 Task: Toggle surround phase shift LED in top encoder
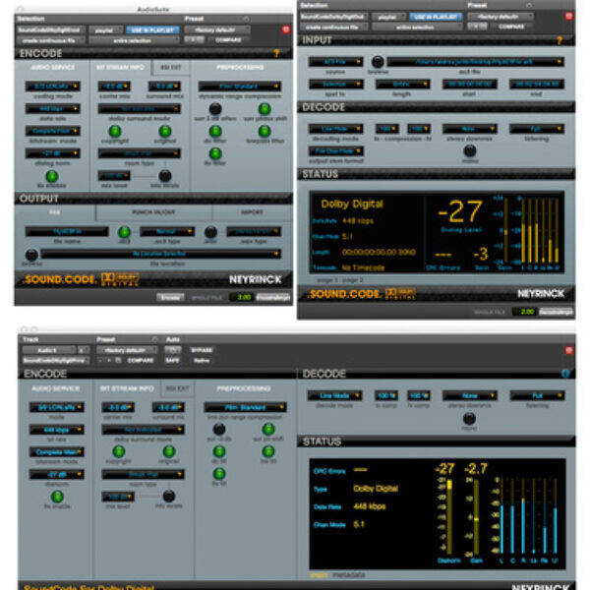click(265, 109)
